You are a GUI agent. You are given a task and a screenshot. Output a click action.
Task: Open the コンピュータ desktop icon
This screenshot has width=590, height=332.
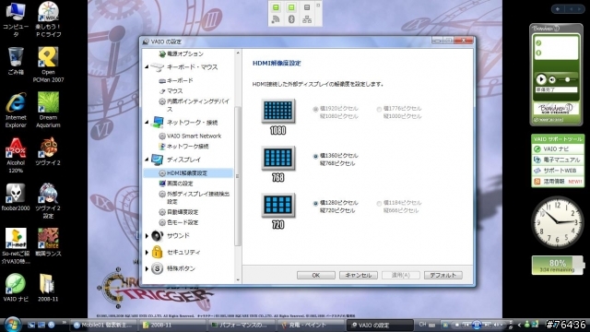pyautogui.click(x=16, y=19)
